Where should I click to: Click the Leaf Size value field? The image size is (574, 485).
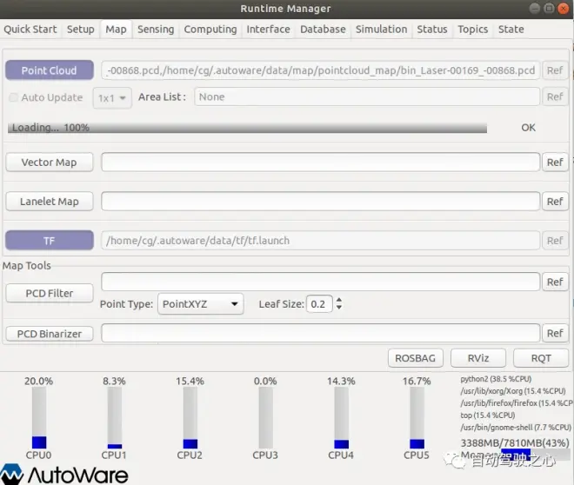319,304
